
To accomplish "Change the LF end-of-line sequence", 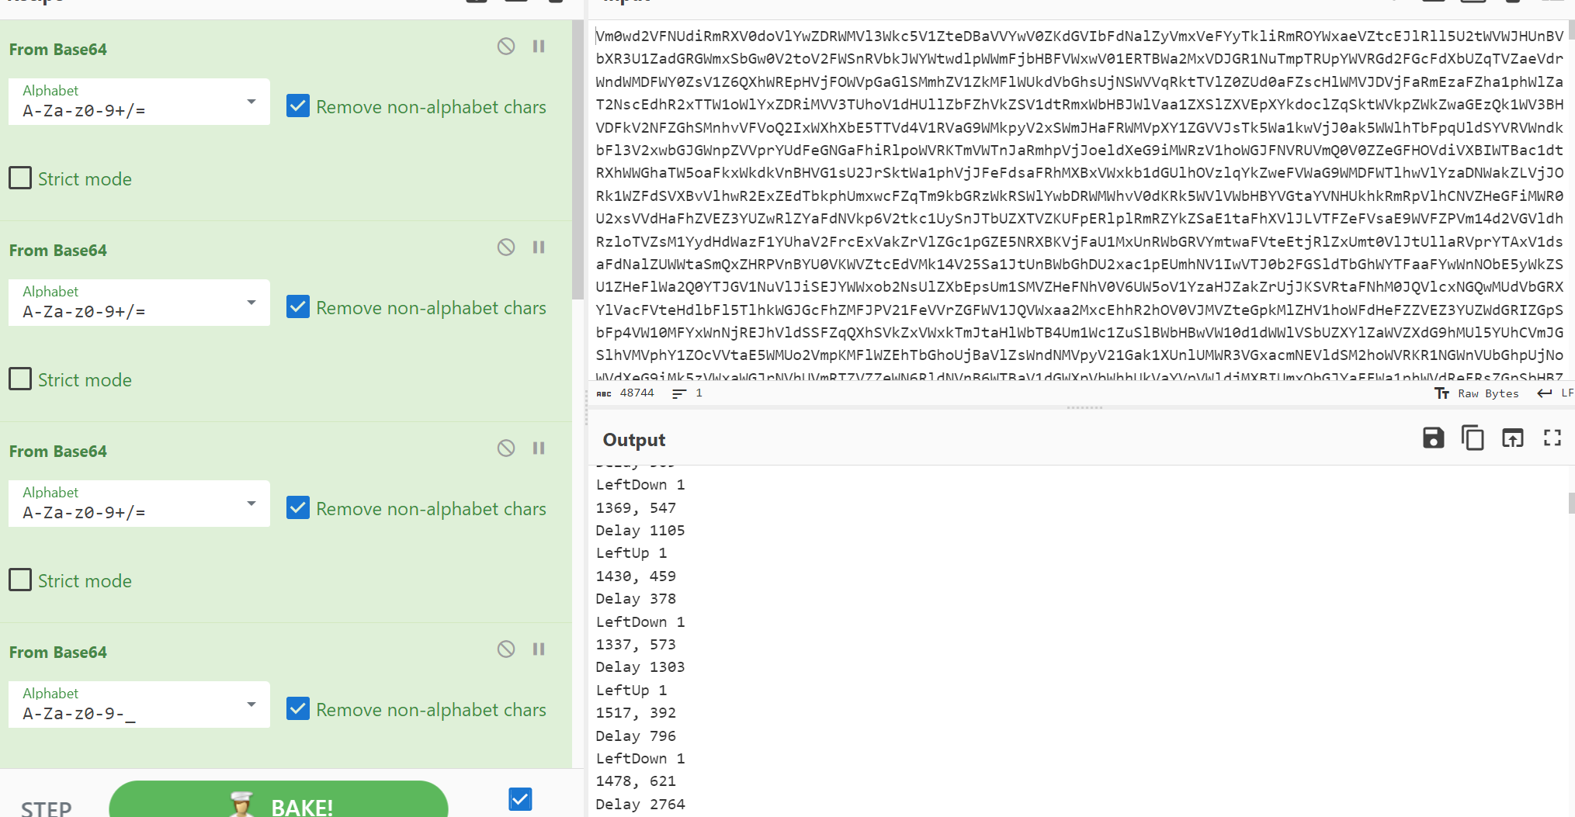I will 1556,393.
